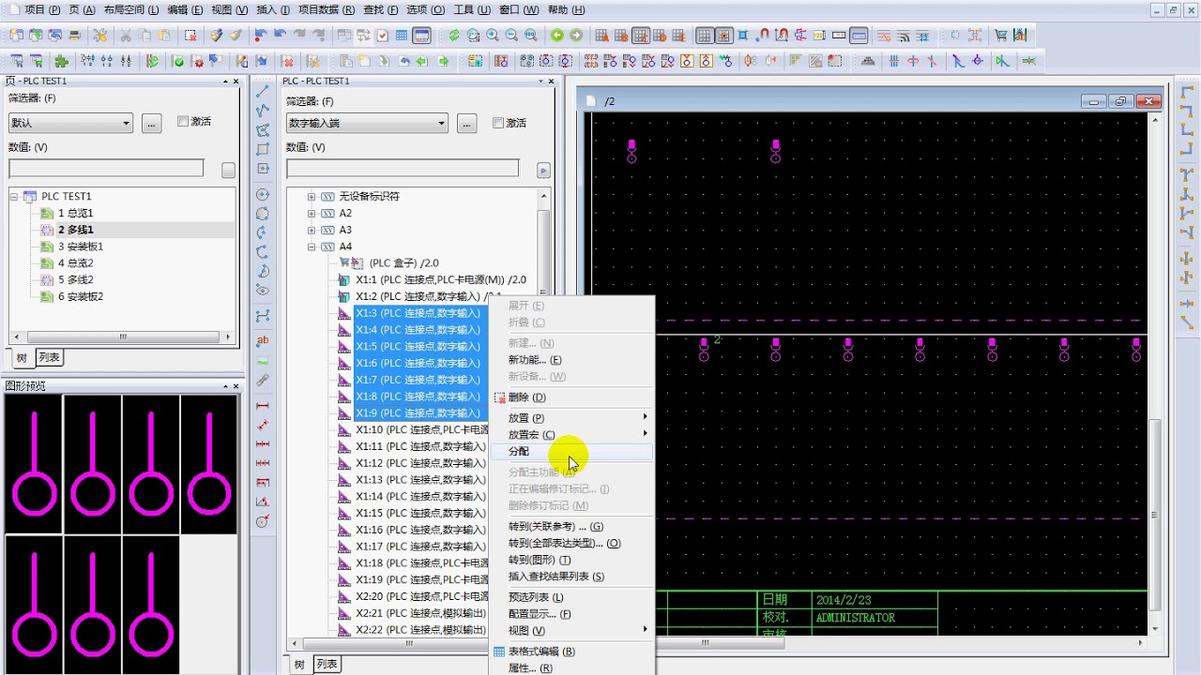Click the green puzzle piece icon

62,61
